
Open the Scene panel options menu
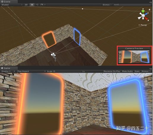(151, 2)
